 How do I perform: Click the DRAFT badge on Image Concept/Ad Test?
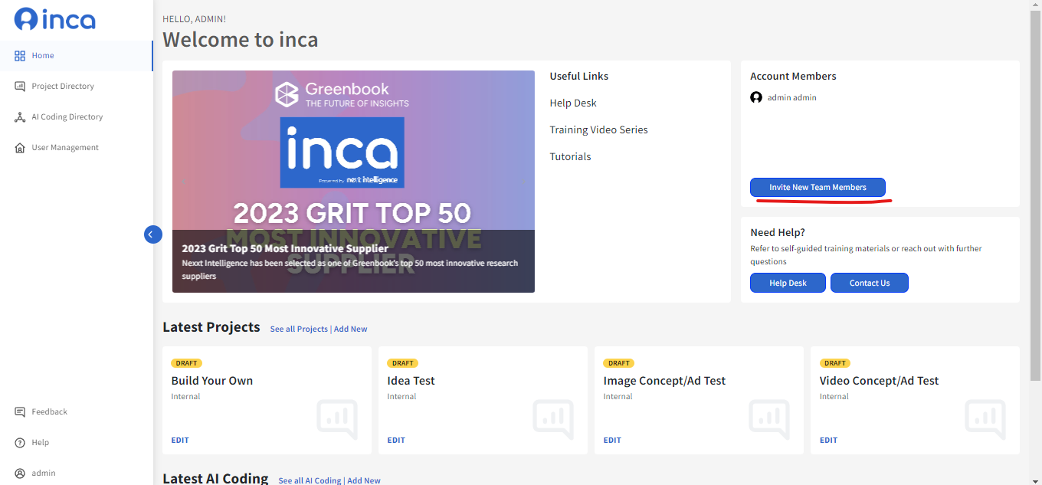pyautogui.click(x=618, y=363)
